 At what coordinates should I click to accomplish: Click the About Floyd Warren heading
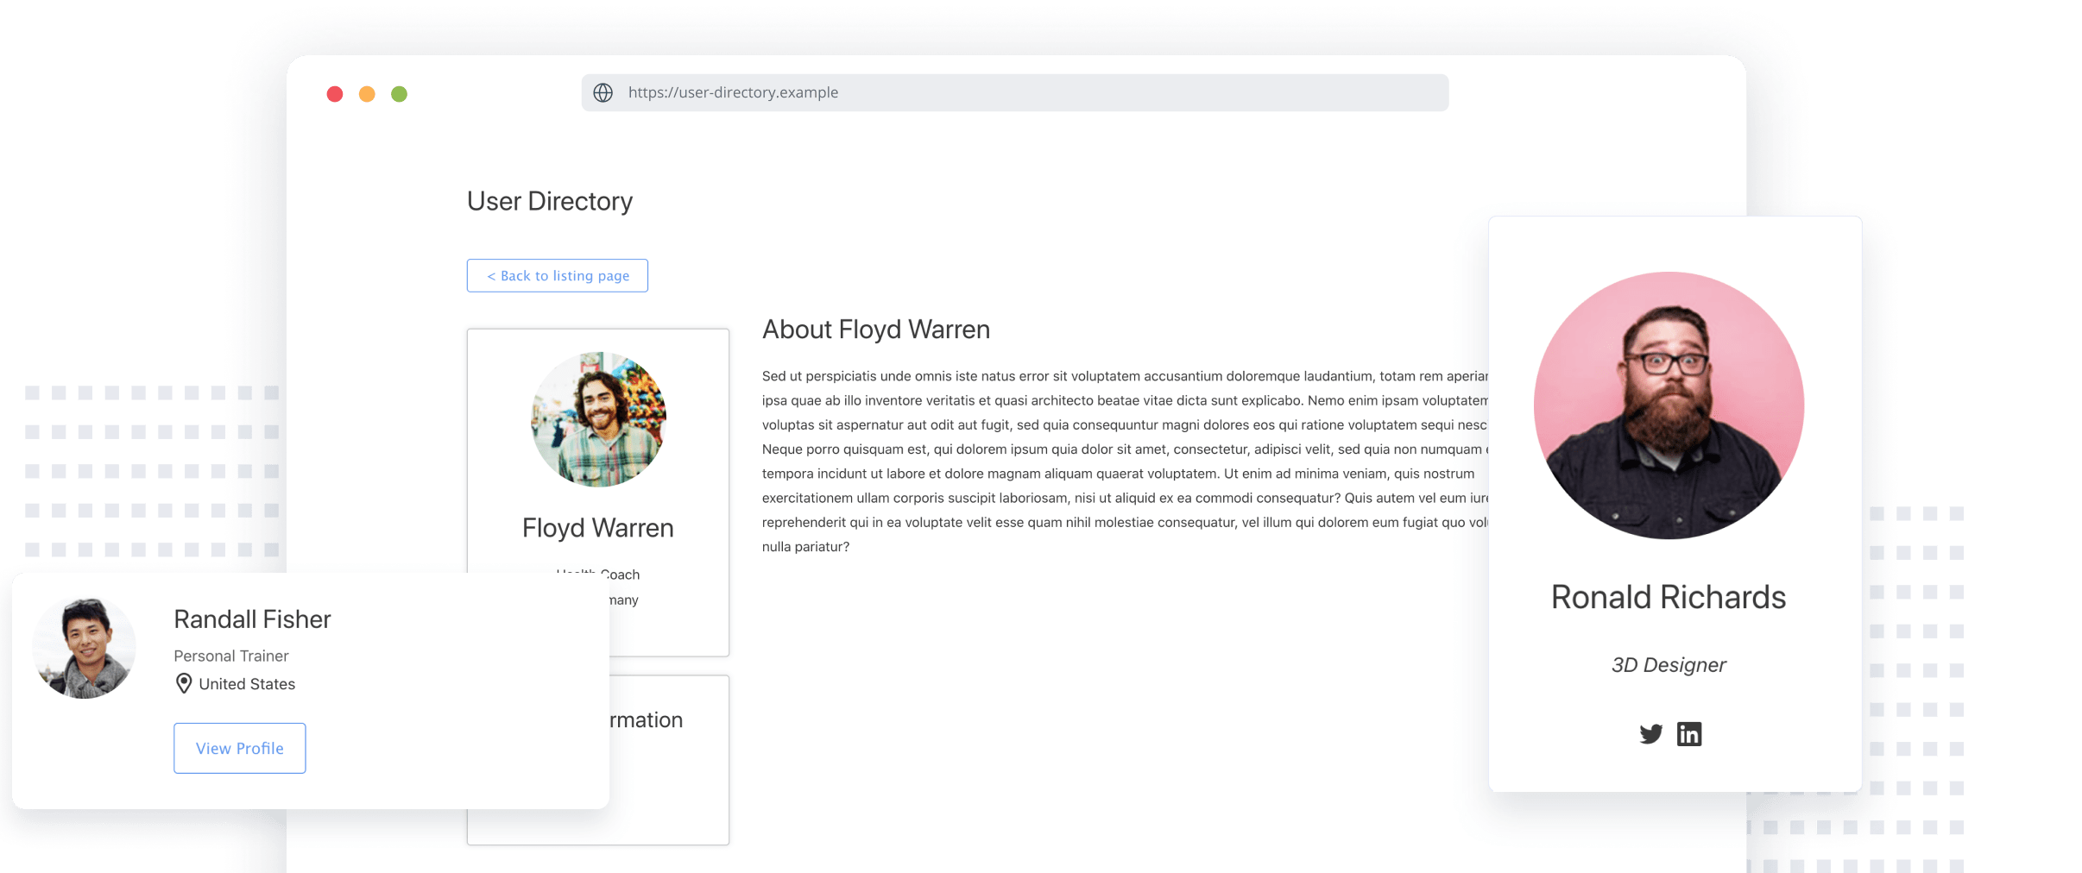pos(875,330)
